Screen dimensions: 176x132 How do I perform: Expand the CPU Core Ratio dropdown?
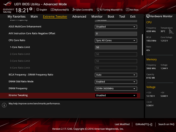tap(116, 41)
